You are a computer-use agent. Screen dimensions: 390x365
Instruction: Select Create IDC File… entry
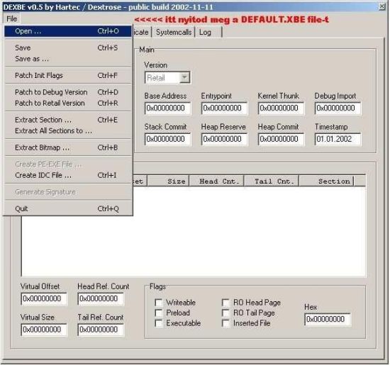click(x=67, y=175)
